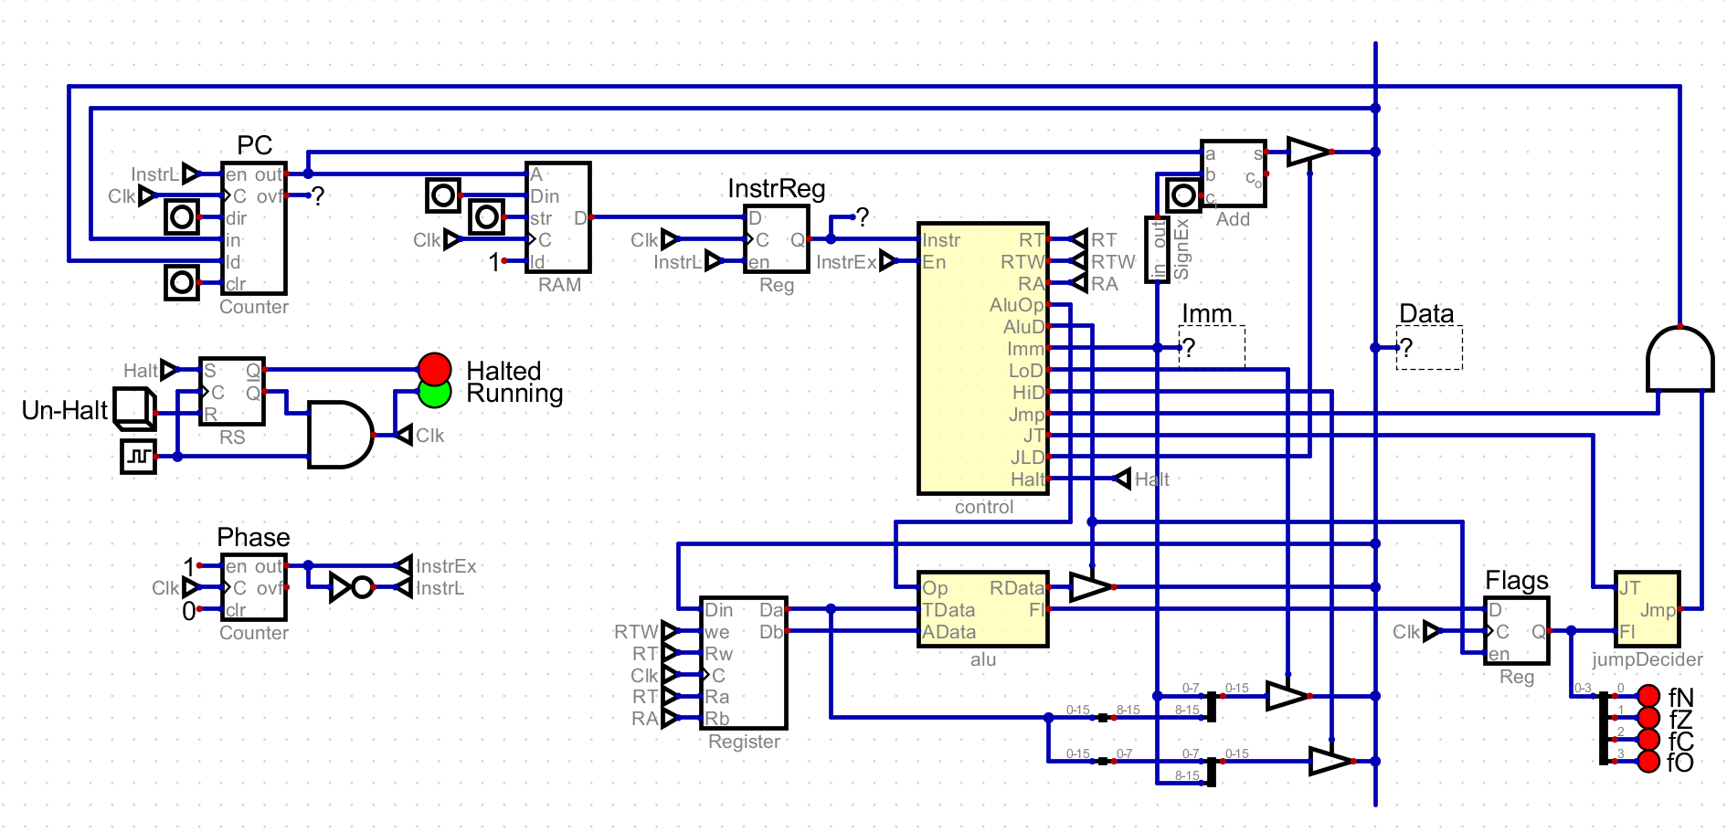Select the yellow control unit block

coord(982,356)
